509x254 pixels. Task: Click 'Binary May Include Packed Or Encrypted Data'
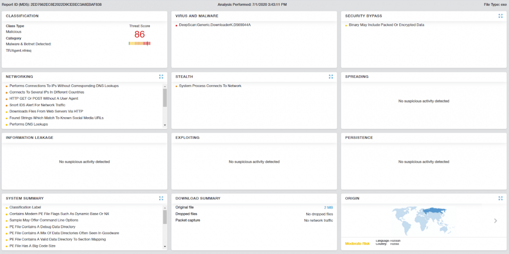(386, 25)
